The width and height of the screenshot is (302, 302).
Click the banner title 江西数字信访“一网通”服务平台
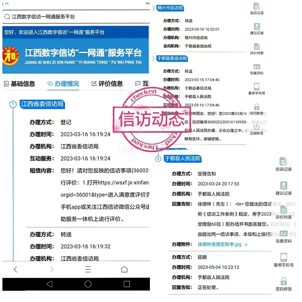pyautogui.click(x=83, y=53)
